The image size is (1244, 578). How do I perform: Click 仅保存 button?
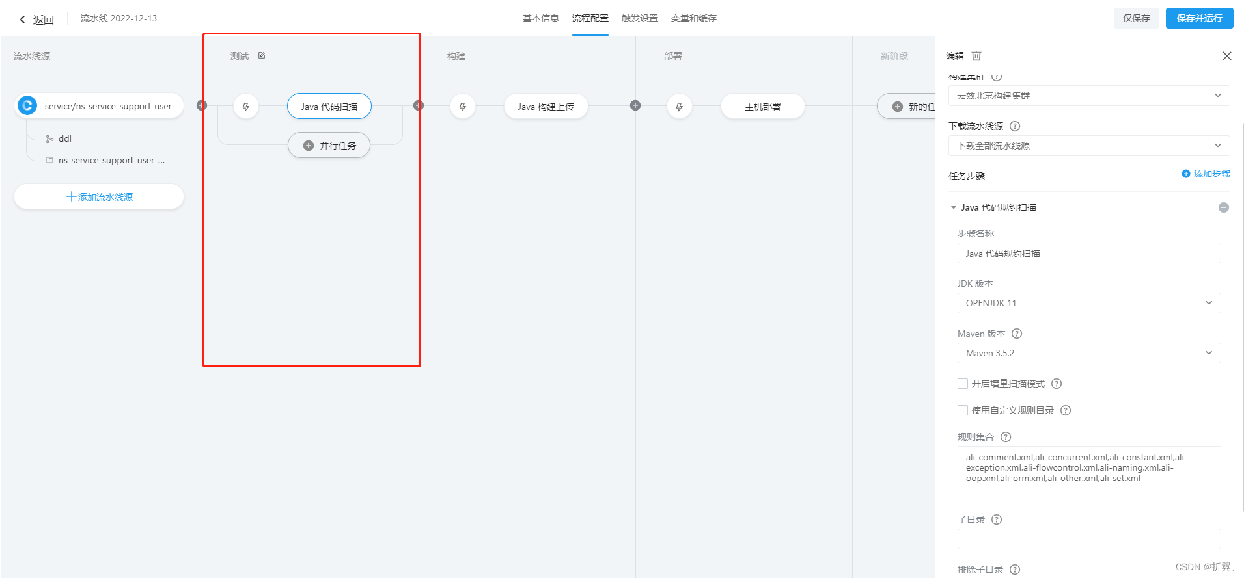click(1137, 18)
